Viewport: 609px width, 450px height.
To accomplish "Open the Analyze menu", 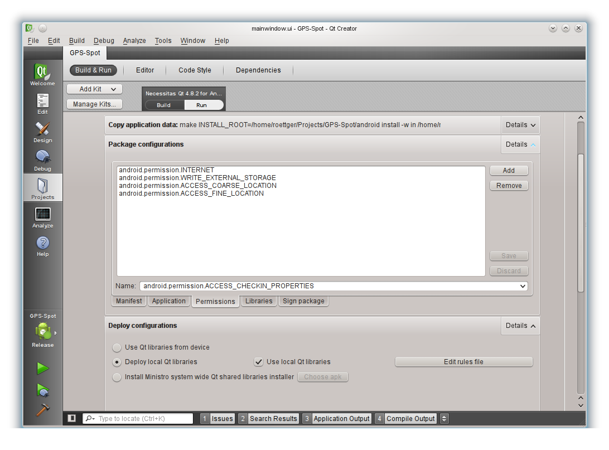I will [x=134, y=41].
